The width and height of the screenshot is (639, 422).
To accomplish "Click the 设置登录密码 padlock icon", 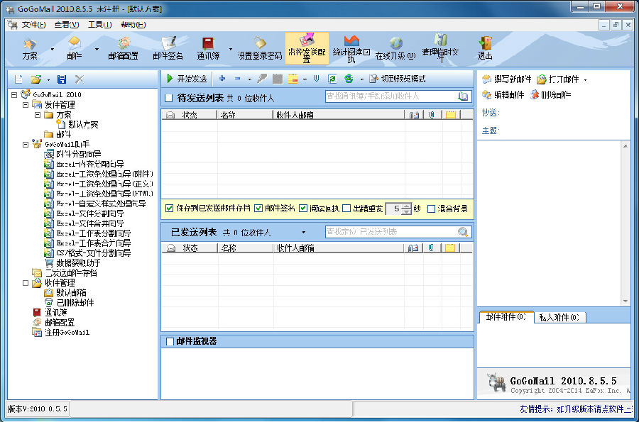I will (x=259, y=48).
